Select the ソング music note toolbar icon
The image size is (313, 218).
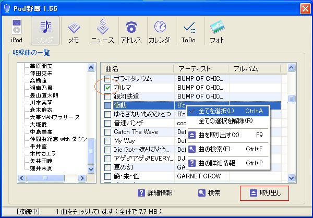pos(45,31)
